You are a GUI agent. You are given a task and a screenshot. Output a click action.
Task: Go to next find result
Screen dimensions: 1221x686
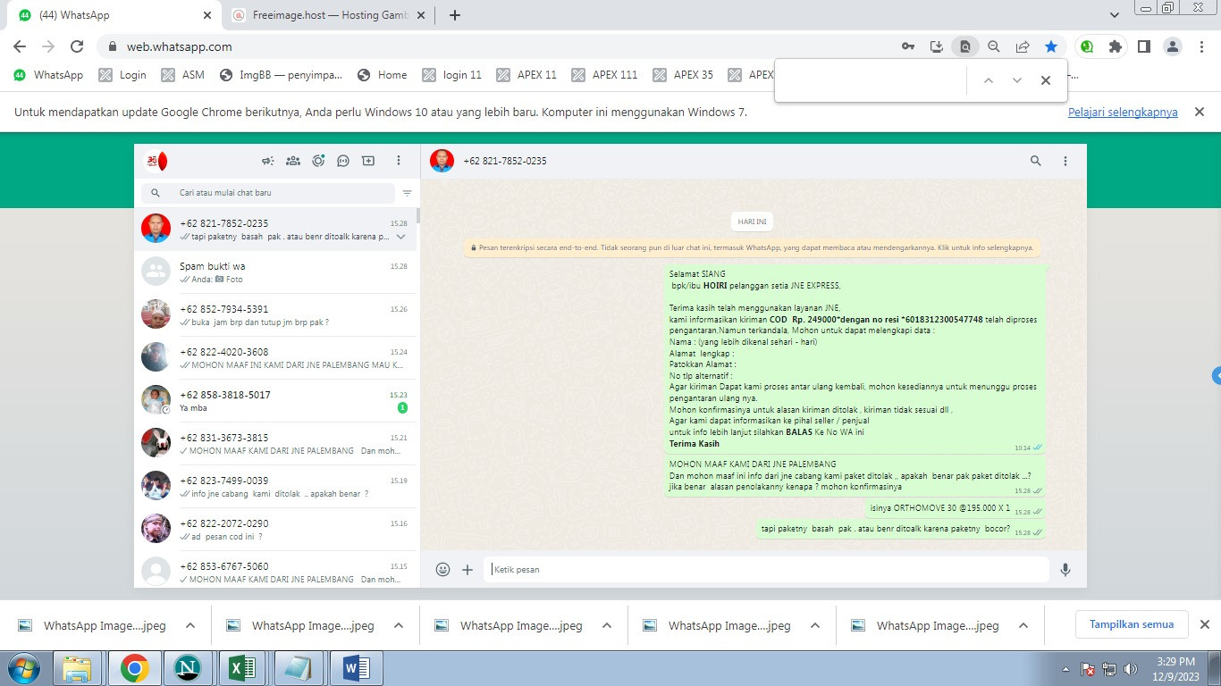coord(1017,80)
